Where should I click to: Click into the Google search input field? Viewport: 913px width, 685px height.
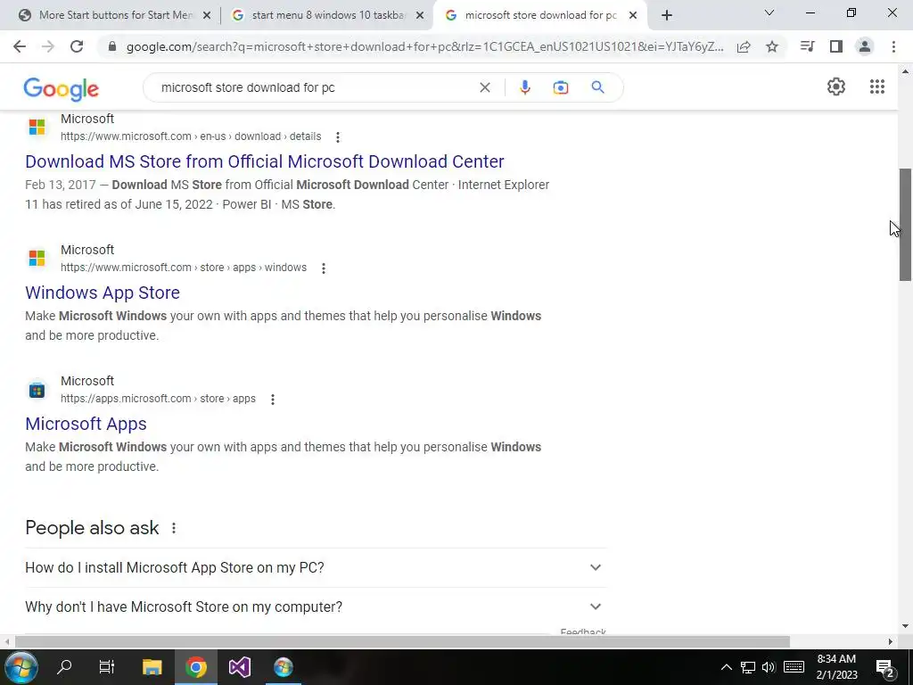315,87
